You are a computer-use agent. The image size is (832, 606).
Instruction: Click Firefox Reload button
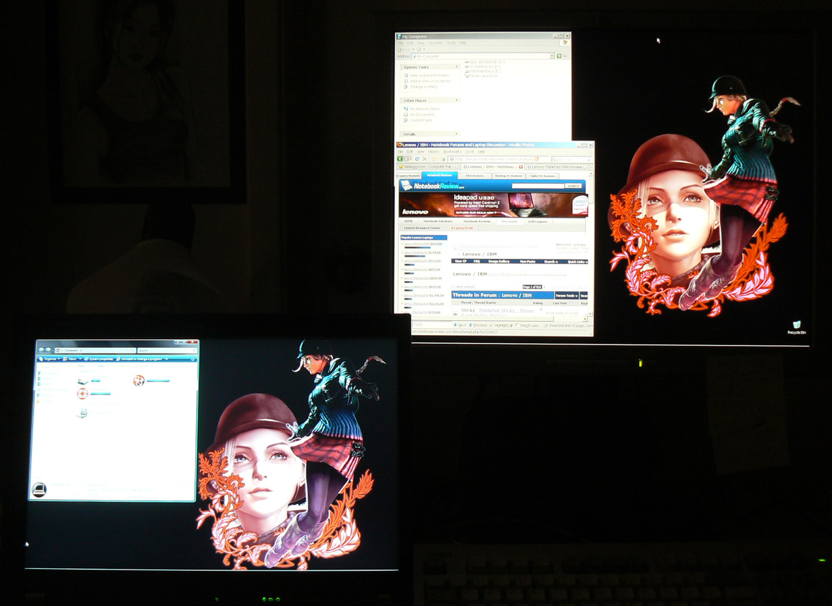[x=417, y=159]
